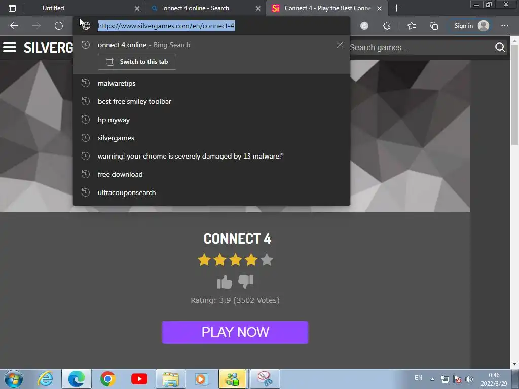Open the Edge Settings and more menu
The height and width of the screenshot is (389, 519).
tap(504, 26)
